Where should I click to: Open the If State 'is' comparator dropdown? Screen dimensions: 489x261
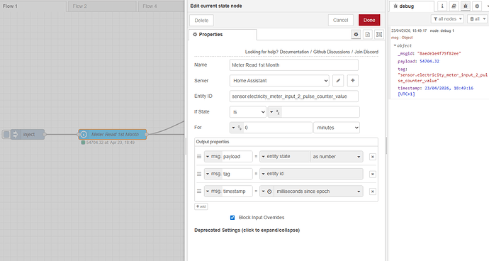(247, 112)
